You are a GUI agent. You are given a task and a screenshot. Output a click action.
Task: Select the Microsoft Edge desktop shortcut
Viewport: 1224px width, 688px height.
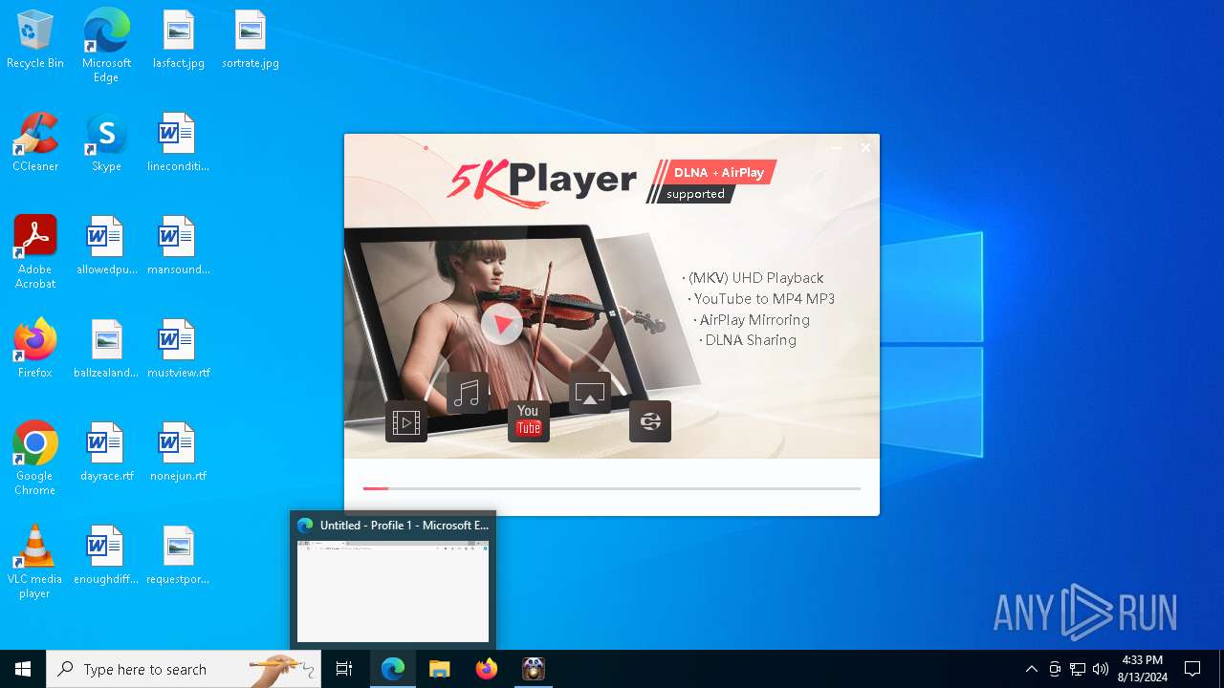click(106, 46)
